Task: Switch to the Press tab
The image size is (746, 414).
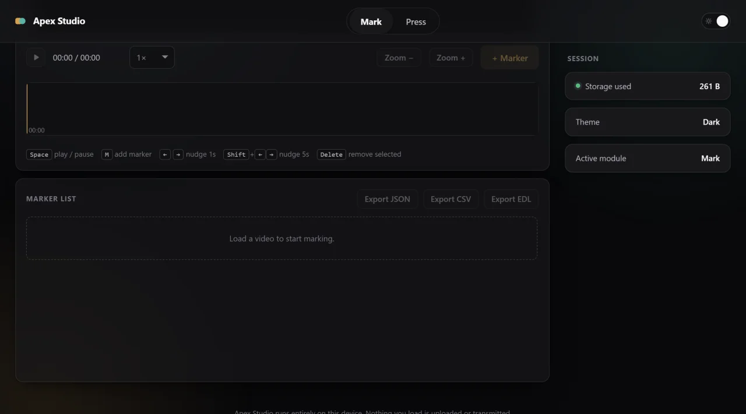Action: (416, 22)
